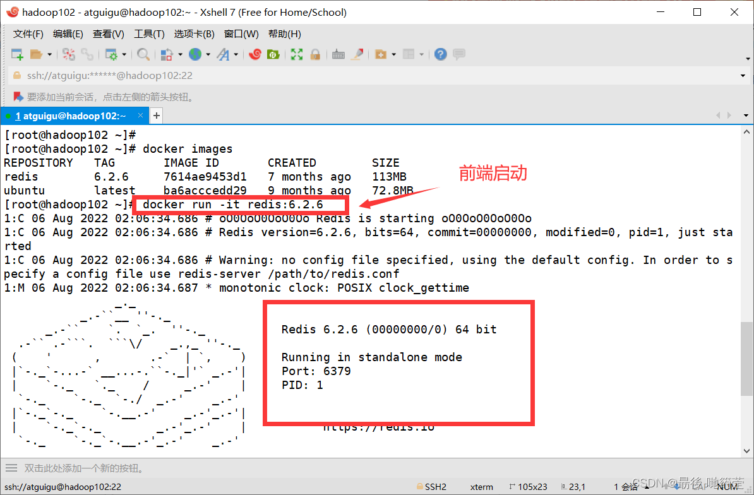Click the folder-plus toolbar icon
Screen dimensions: 754x495
click(x=381, y=54)
